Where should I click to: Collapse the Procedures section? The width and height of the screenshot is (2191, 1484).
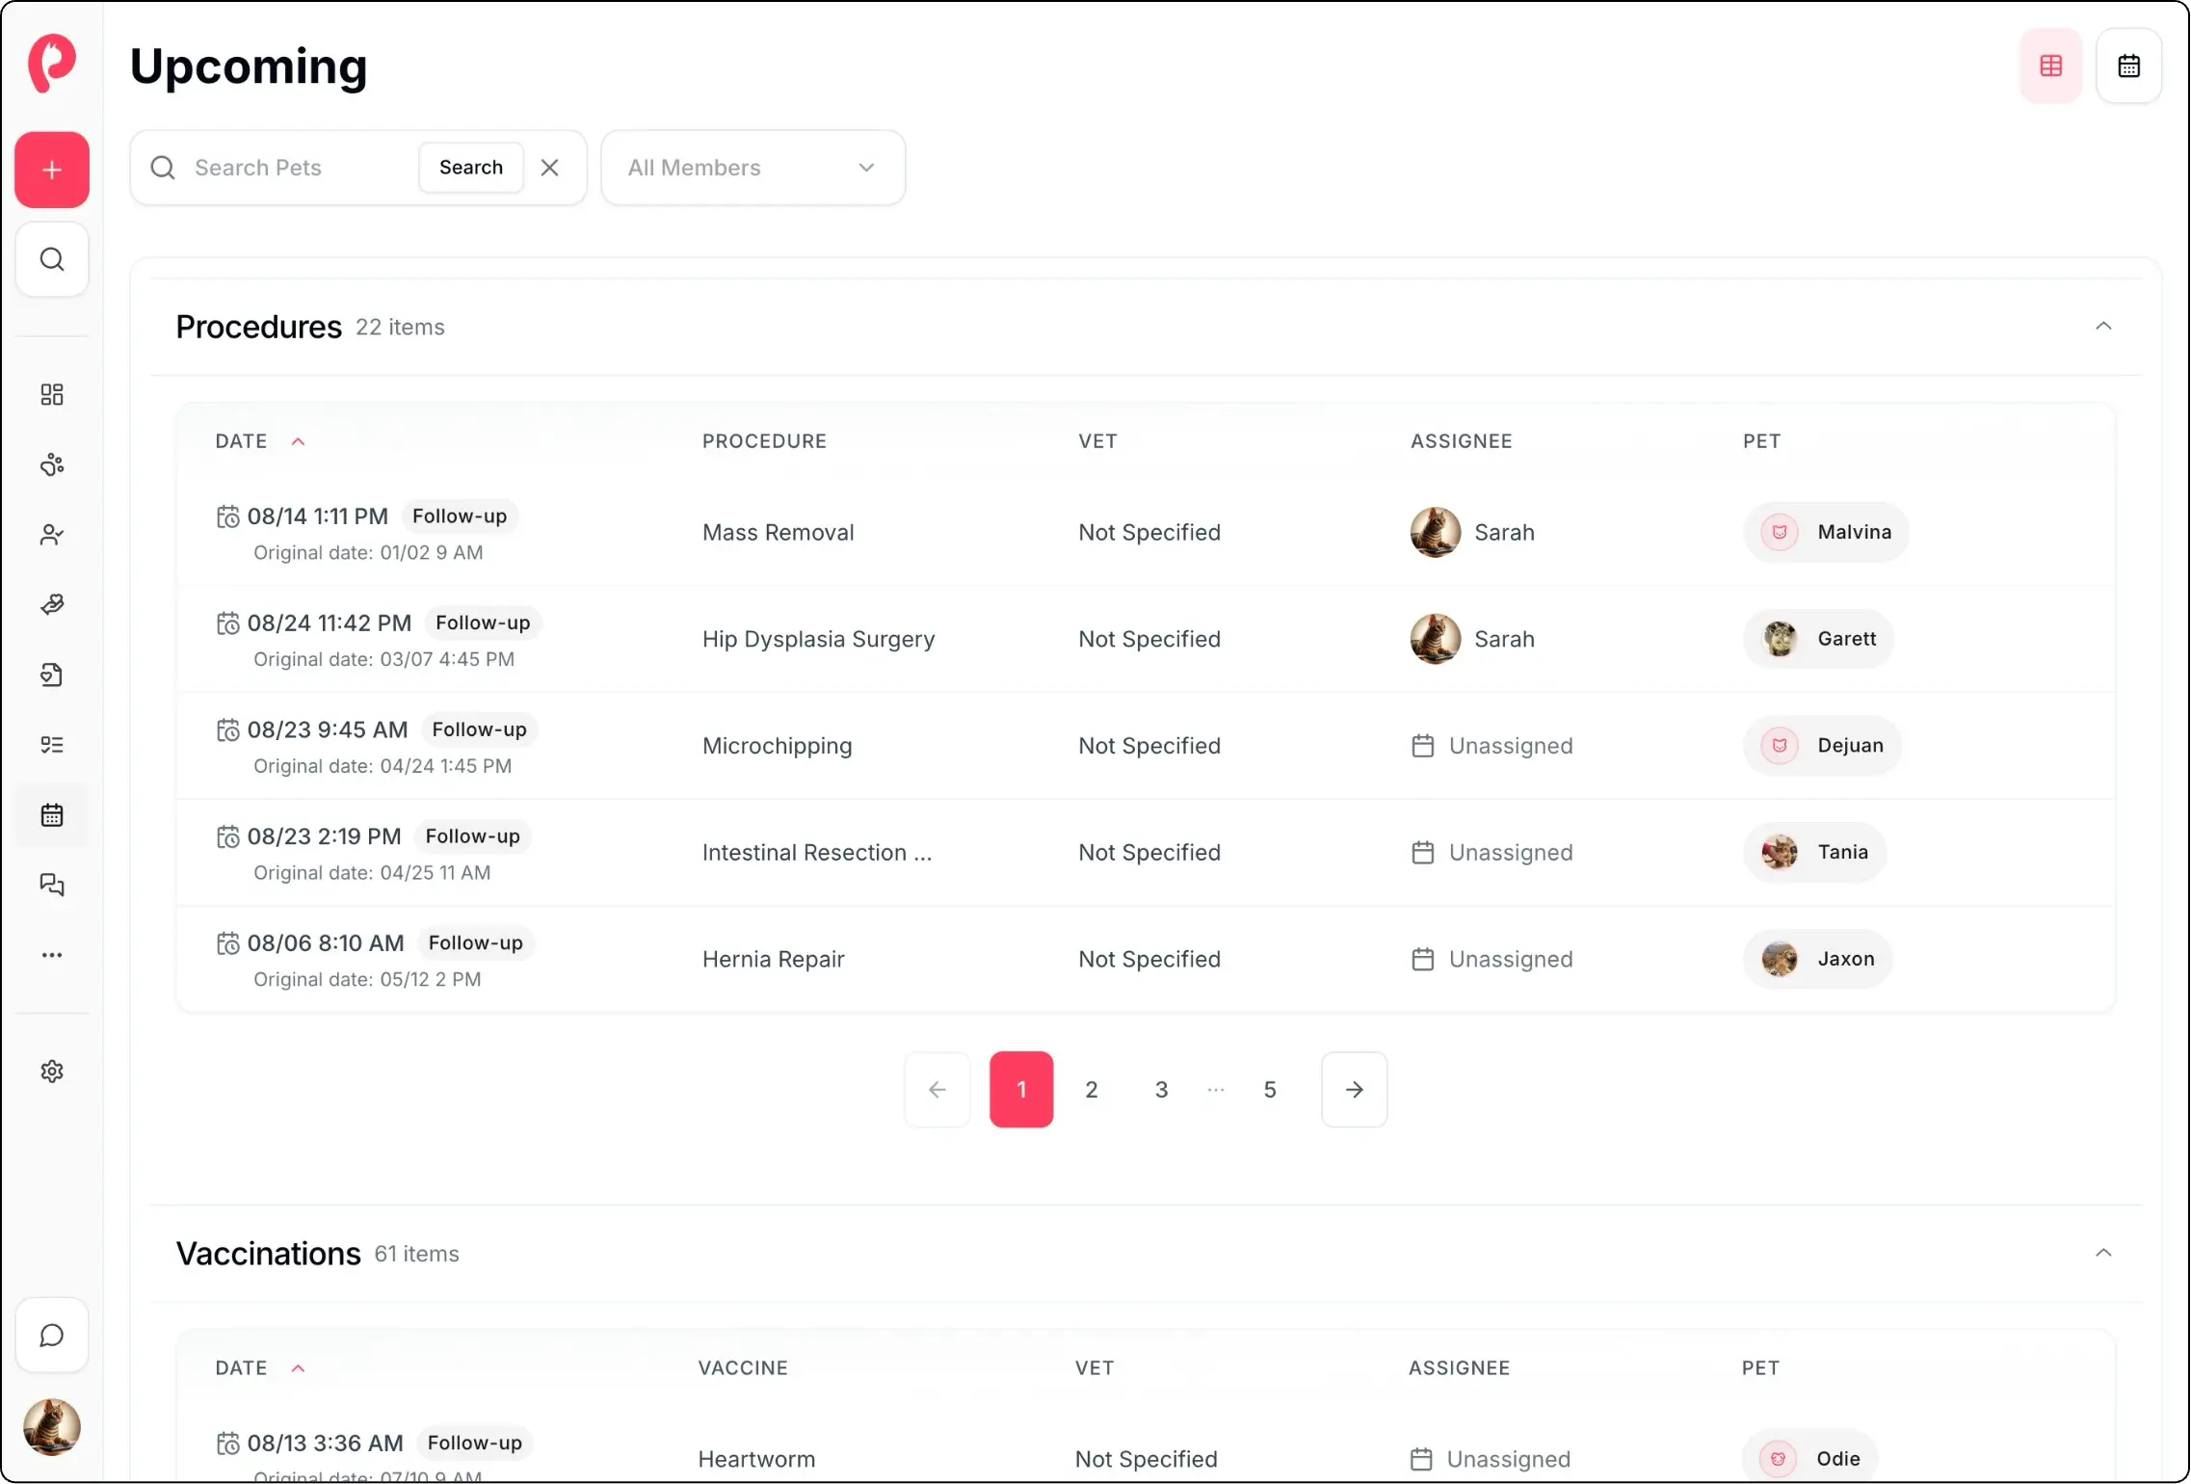[2104, 326]
